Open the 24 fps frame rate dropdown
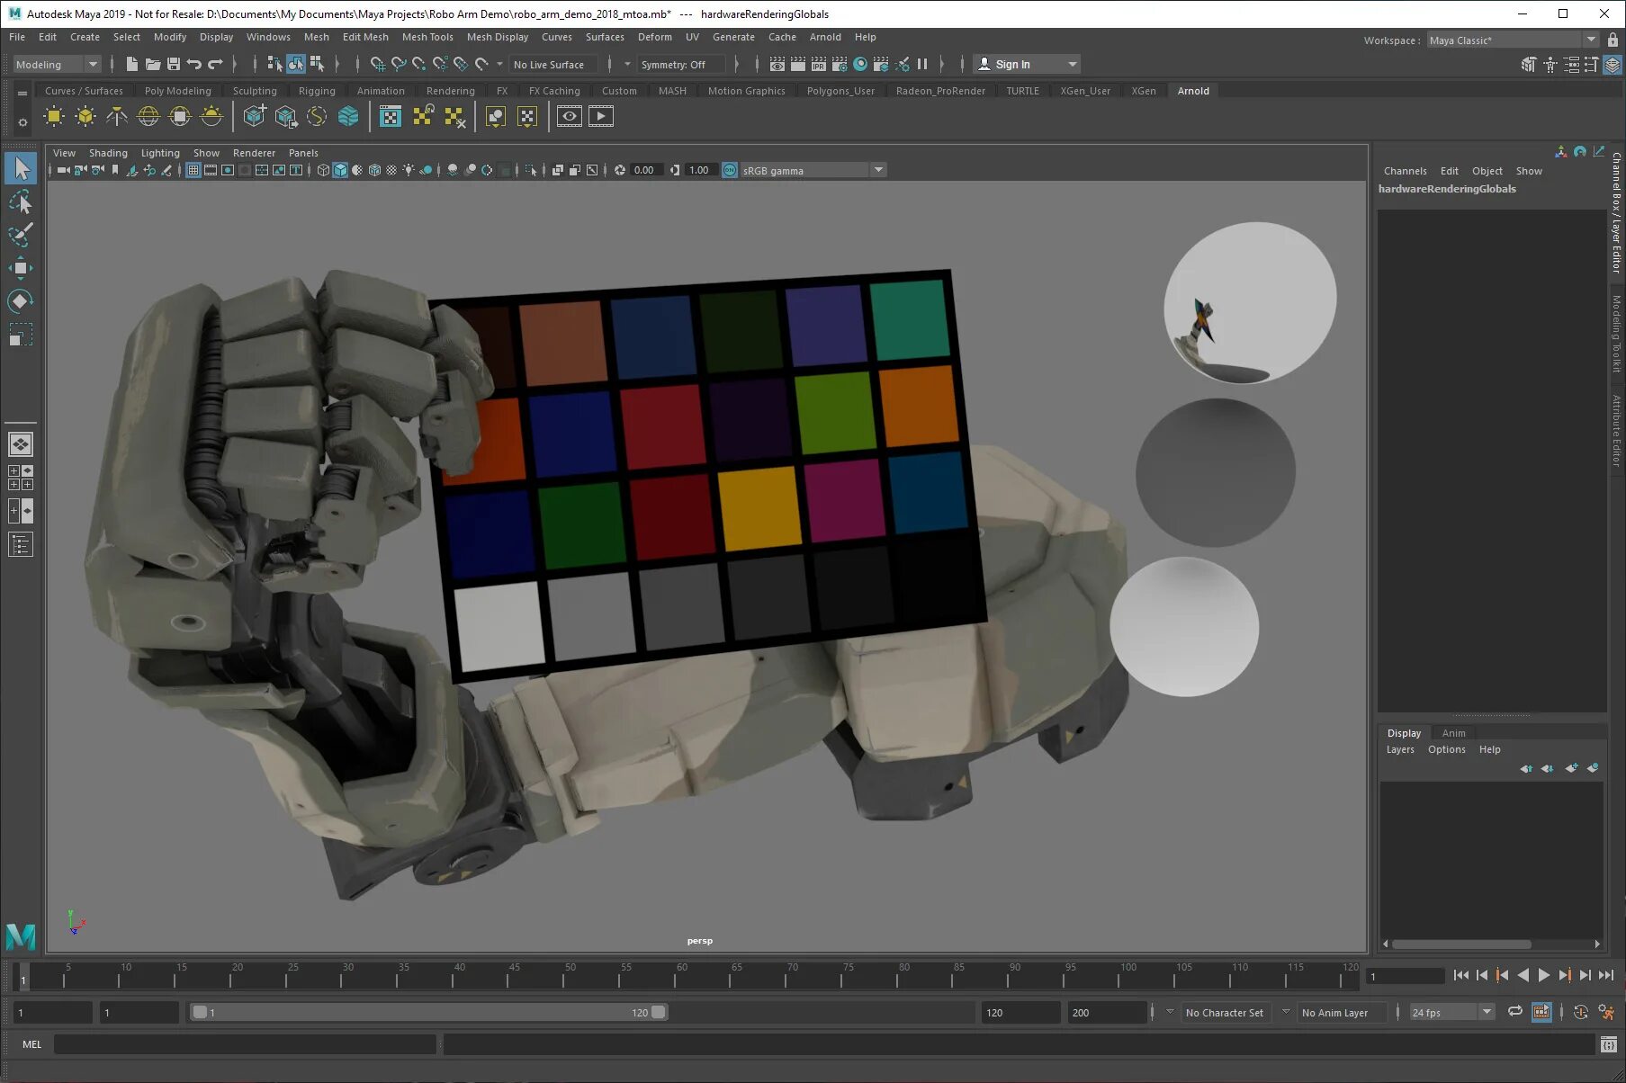The width and height of the screenshot is (1626, 1083). [1487, 1012]
